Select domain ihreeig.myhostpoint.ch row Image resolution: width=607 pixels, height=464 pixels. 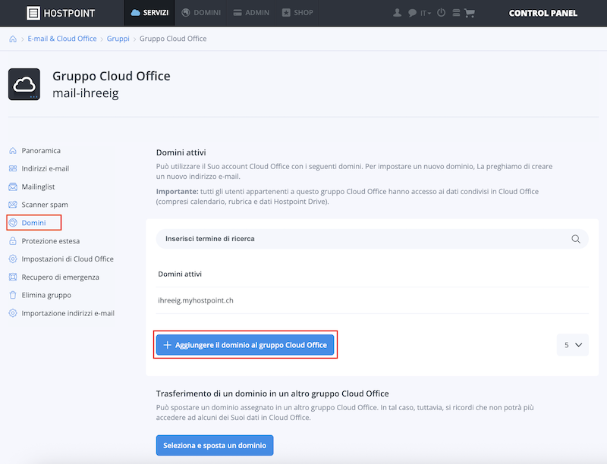(372, 300)
